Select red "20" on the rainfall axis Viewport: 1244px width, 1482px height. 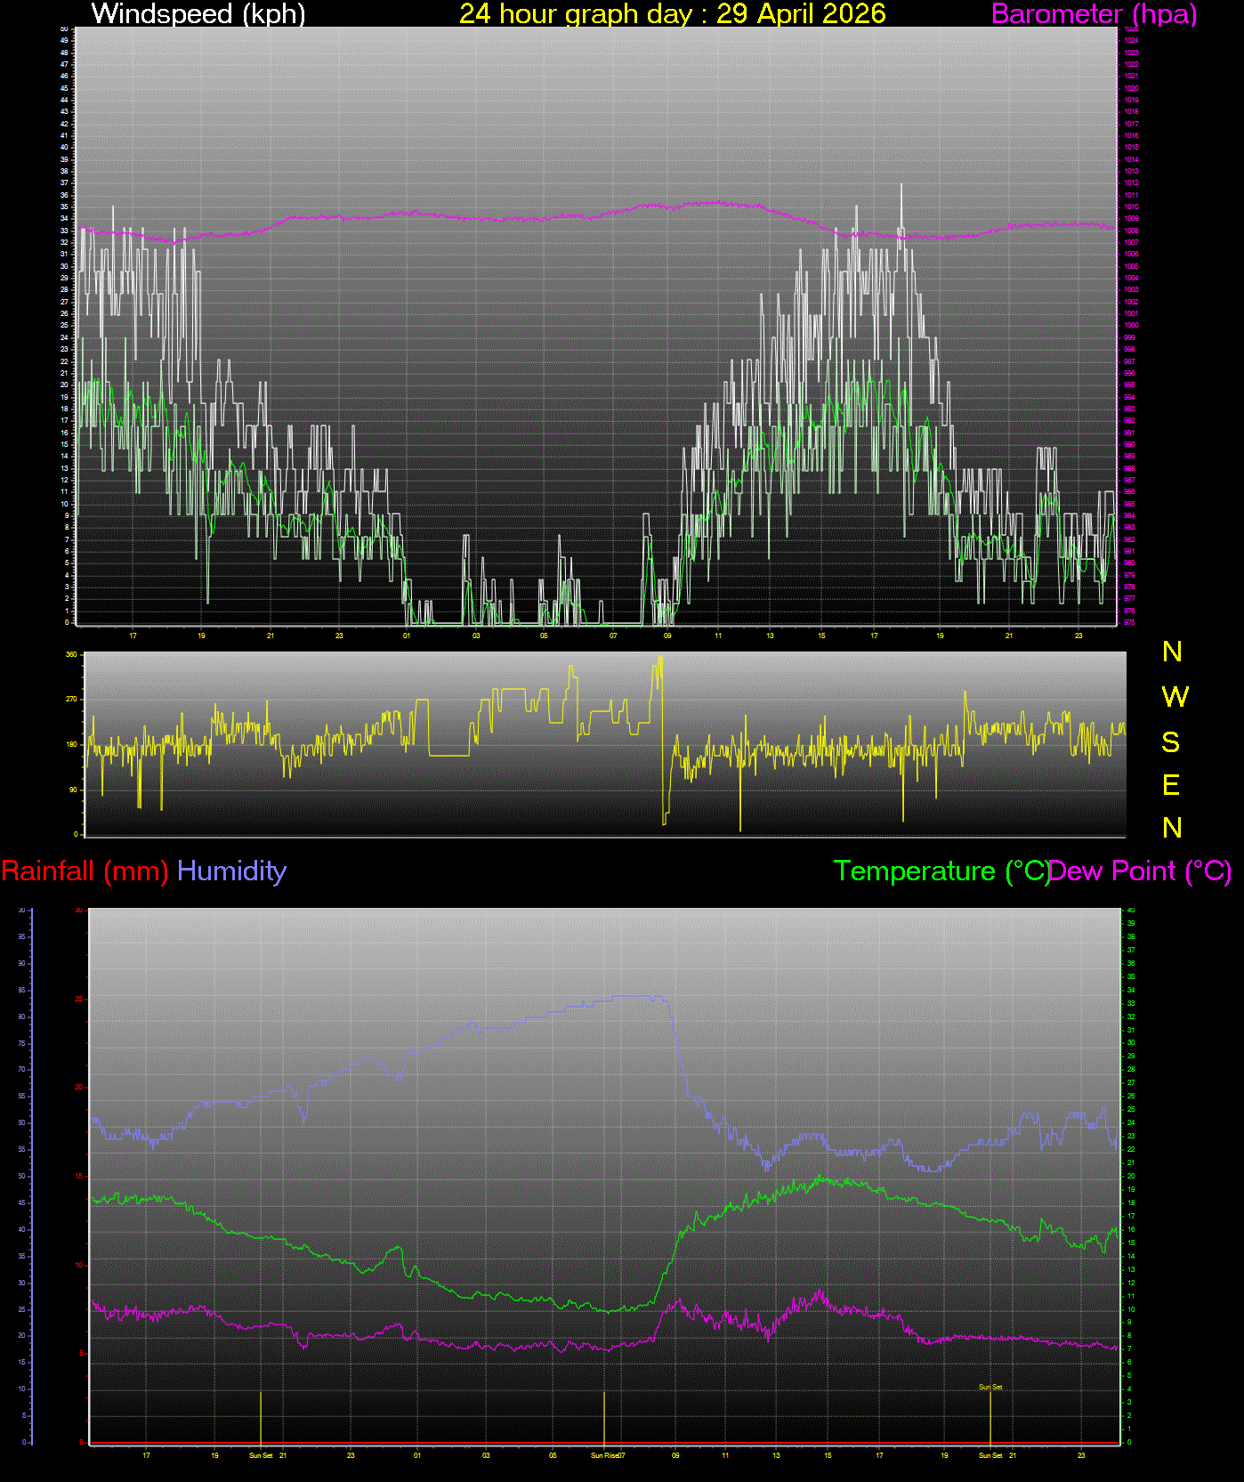point(78,1087)
